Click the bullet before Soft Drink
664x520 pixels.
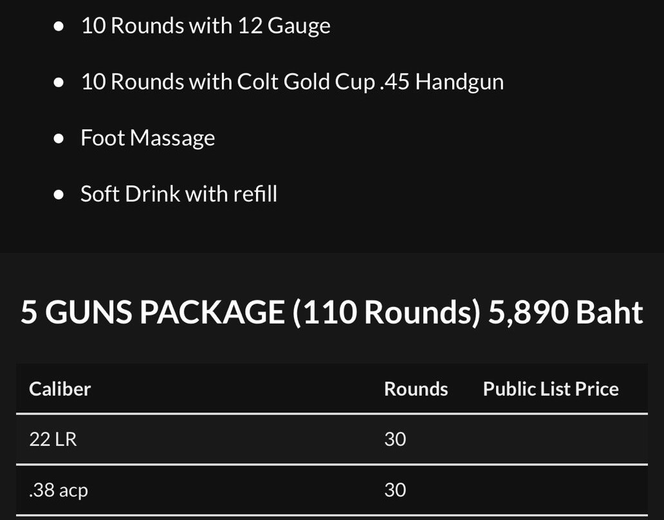point(59,194)
